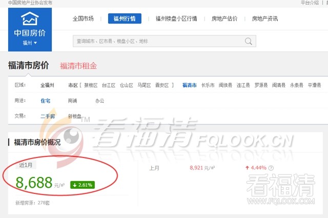The height and width of the screenshot is (218, 328).
Task: Open the 福州 city dropdown arrow
Action: pos(35,43)
